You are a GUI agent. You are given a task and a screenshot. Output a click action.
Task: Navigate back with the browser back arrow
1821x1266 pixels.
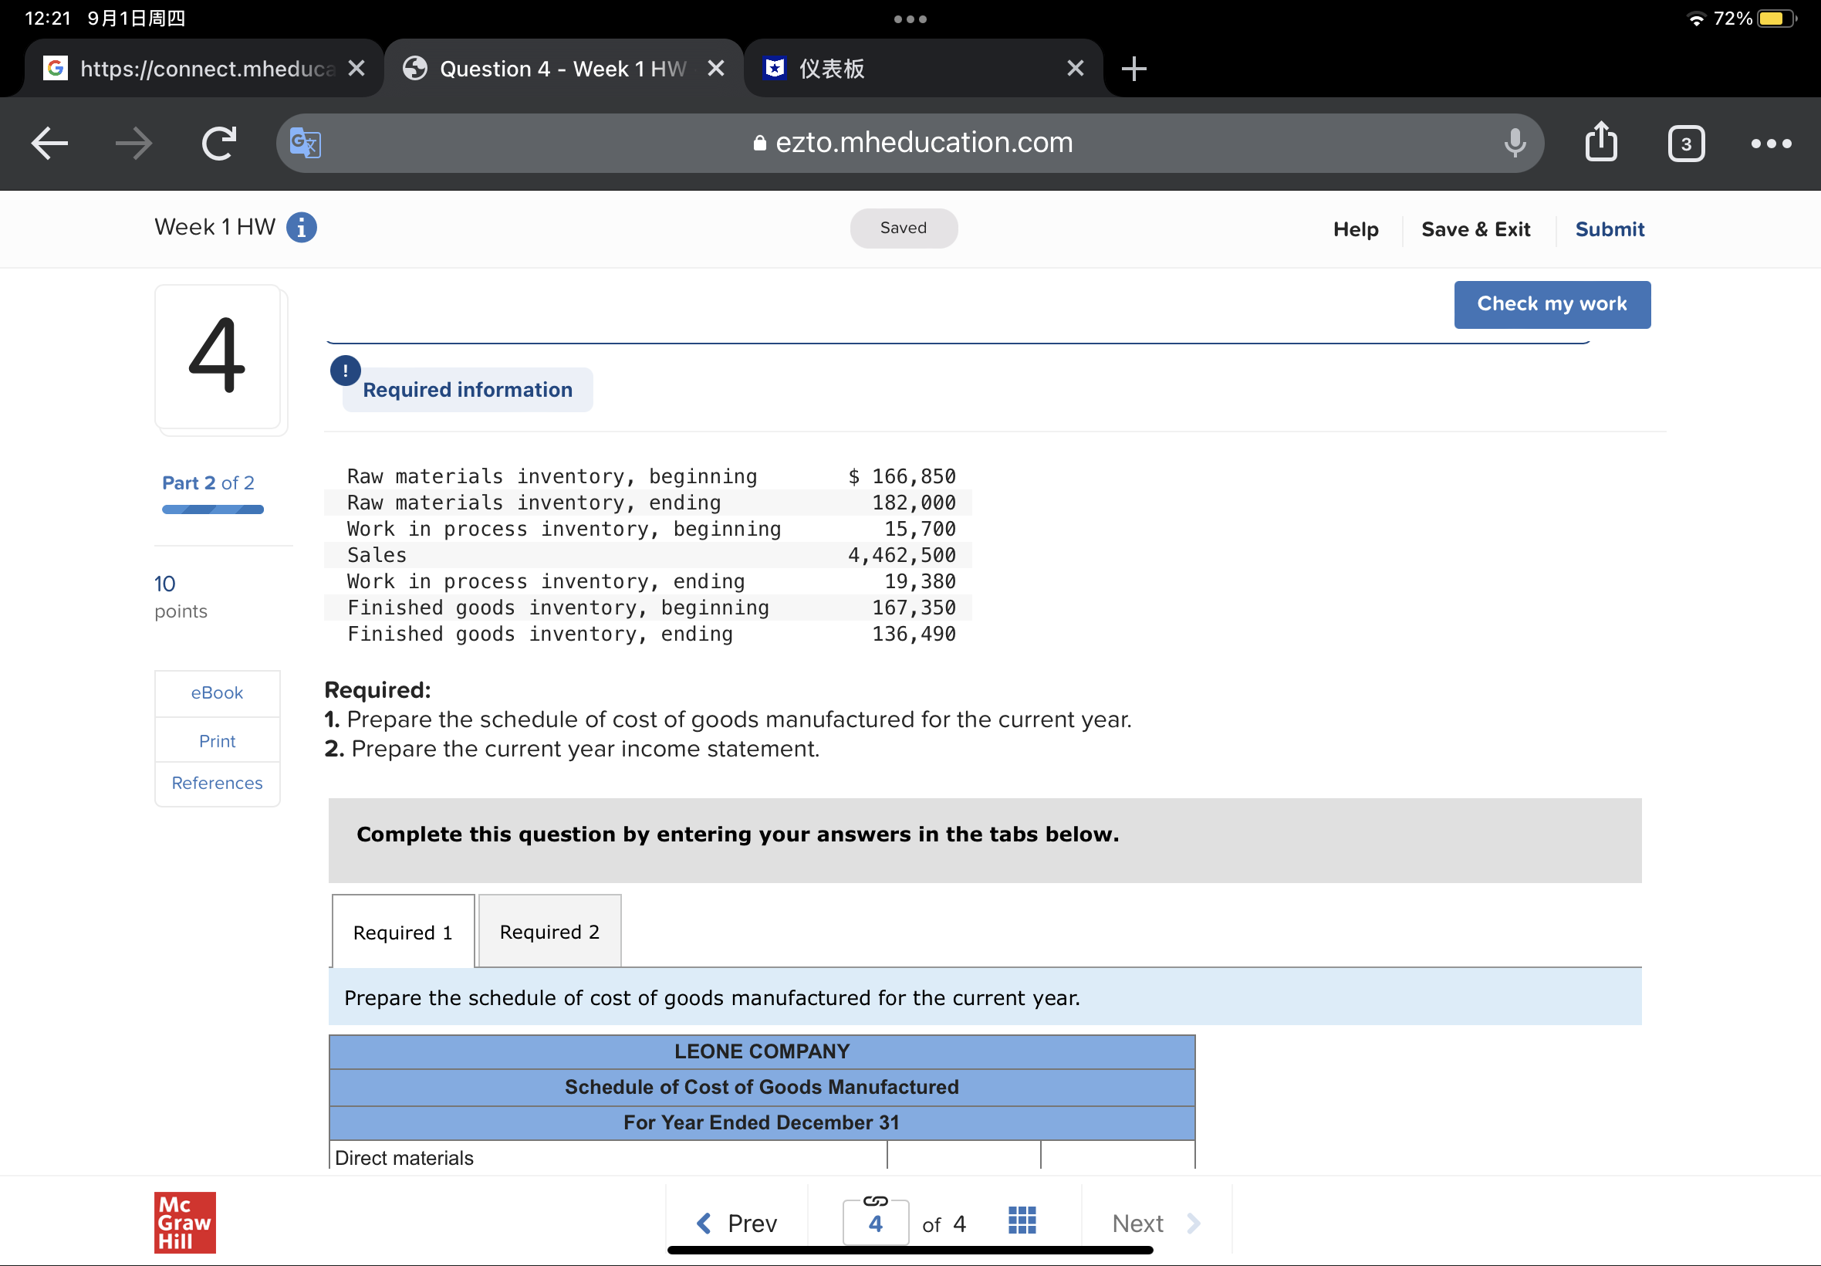(49, 143)
